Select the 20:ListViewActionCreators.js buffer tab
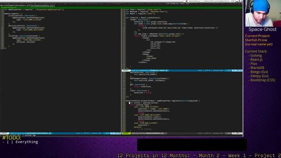The image size is (281, 158). (x=15, y=6)
